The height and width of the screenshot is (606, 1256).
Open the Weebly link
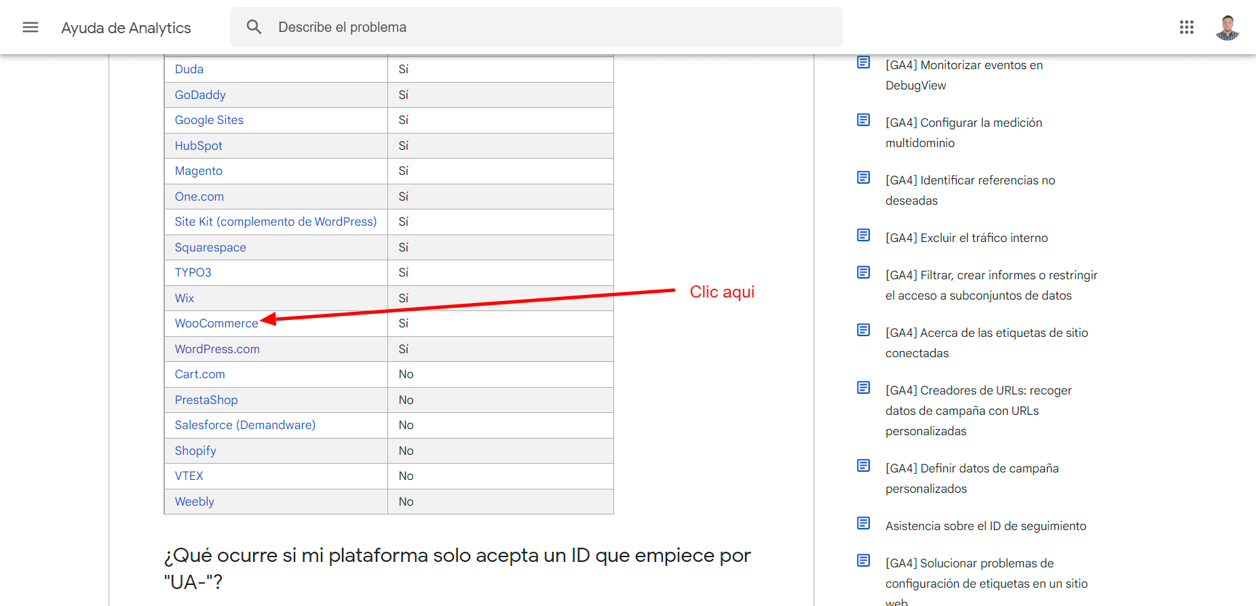(194, 502)
